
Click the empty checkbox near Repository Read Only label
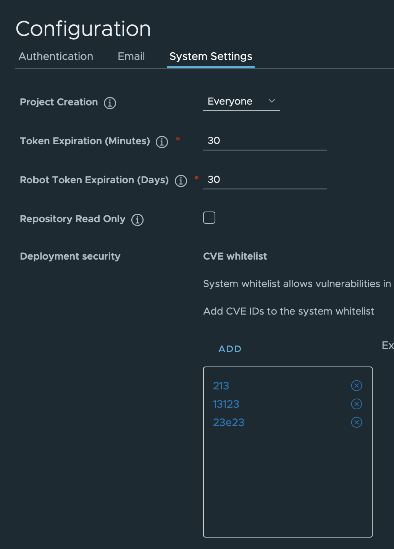pyautogui.click(x=209, y=217)
